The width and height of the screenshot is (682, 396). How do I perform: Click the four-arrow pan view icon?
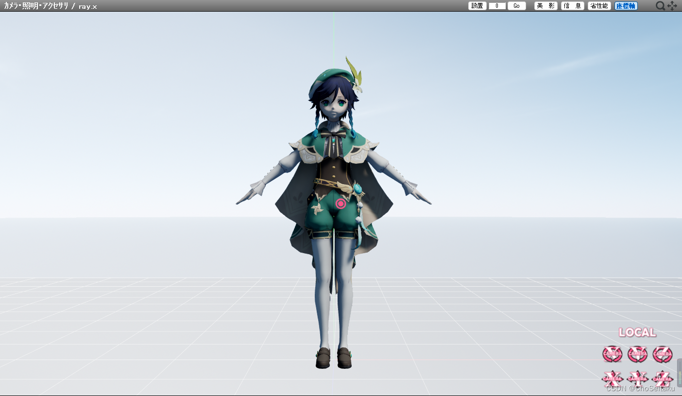coord(672,6)
